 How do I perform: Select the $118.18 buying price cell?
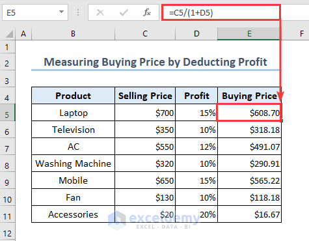coord(249,197)
